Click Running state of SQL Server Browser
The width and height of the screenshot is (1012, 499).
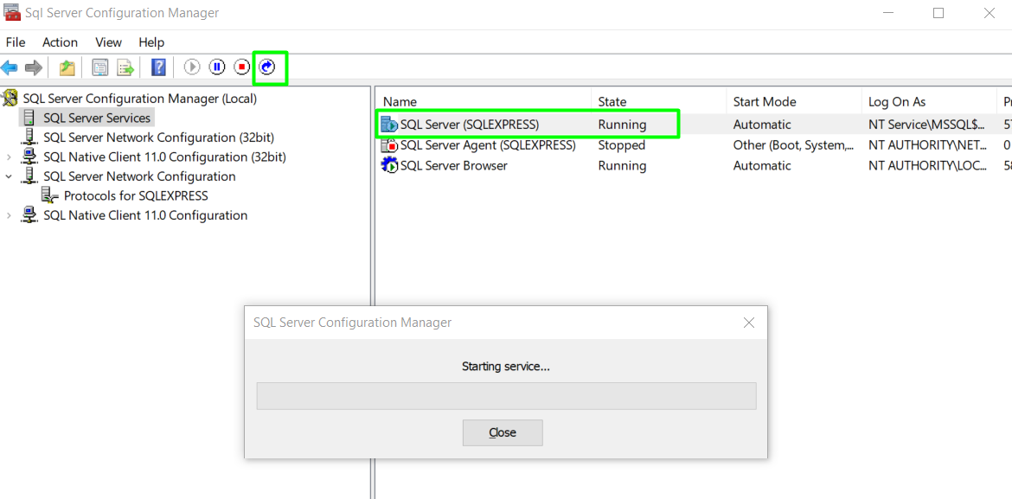[622, 166]
